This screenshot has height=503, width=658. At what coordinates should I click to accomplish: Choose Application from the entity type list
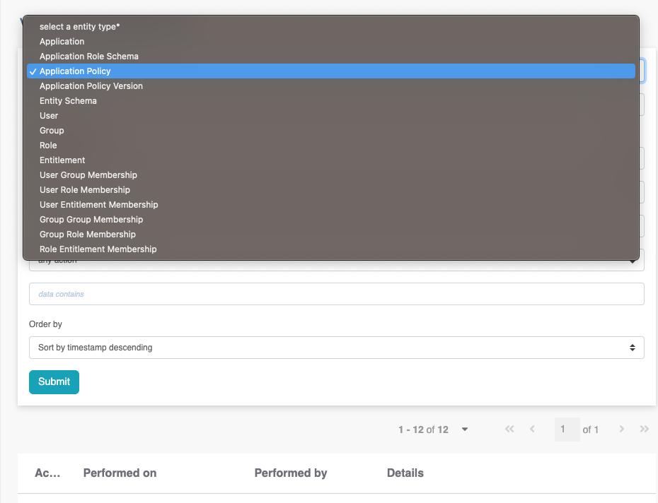point(331,42)
